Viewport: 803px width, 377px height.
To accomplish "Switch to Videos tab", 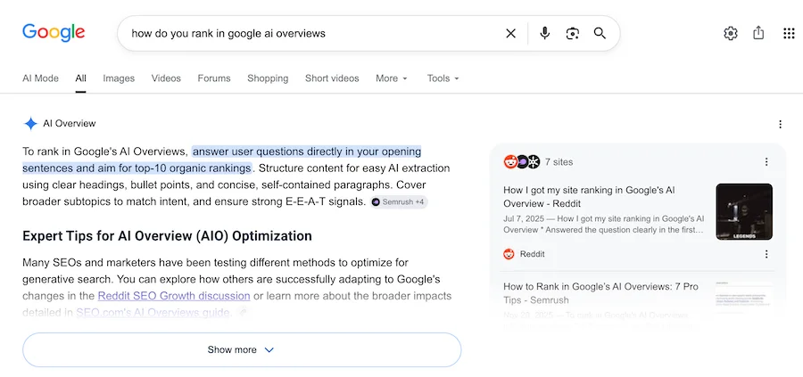I will point(166,78).
